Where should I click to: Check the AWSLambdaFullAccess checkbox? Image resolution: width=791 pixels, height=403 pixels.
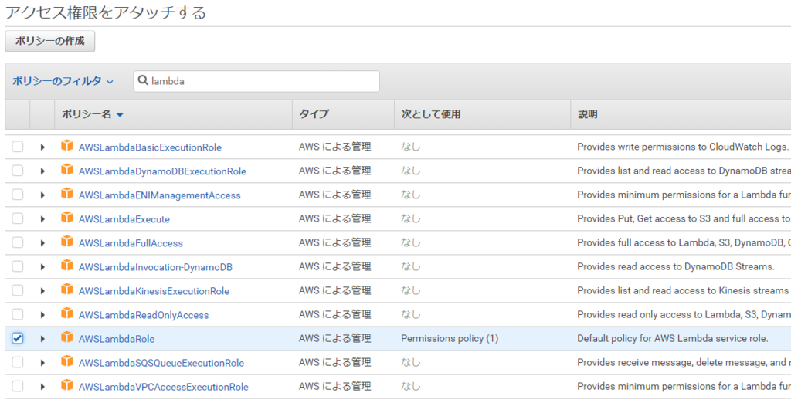18,242
